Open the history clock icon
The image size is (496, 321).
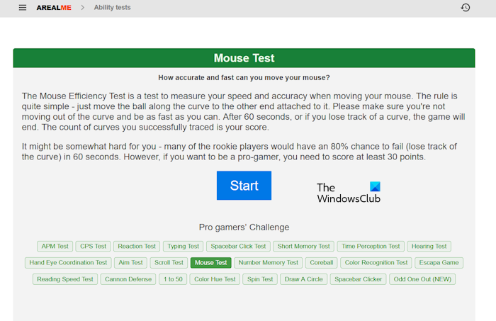pos(465,8)
